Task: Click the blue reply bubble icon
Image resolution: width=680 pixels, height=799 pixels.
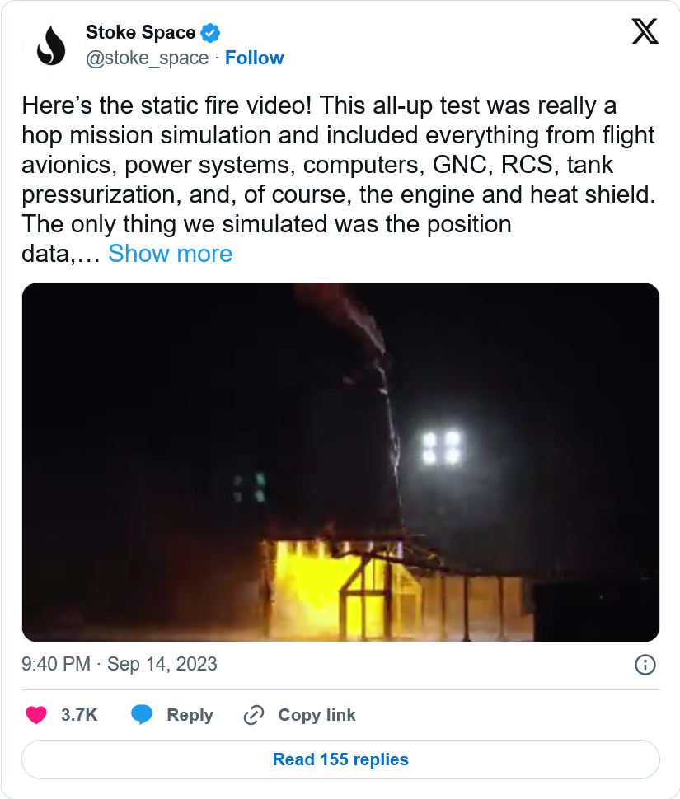Action: 142,715
